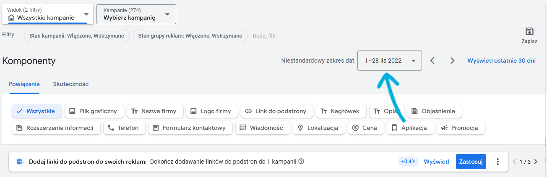Image resolution: width=547 pixels, height=177 pixels.
Task: Click the Zastosuj button
Action: click(x=471, y=162)
